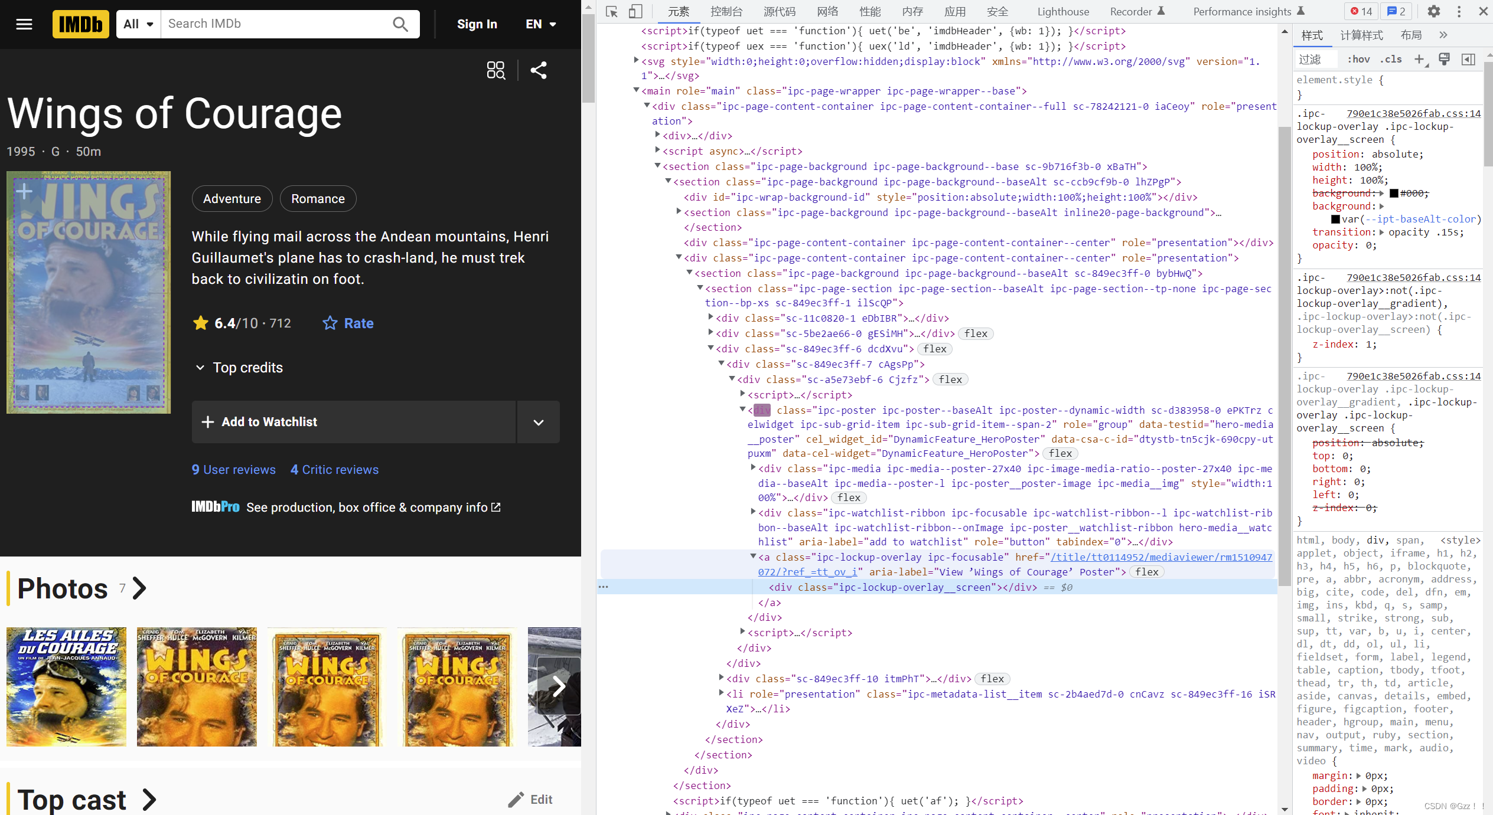This screenshot has height=815, width=1493.
Task: Open DevTools settings gear
Action: pyautogui.click(x=1434, y=11)
